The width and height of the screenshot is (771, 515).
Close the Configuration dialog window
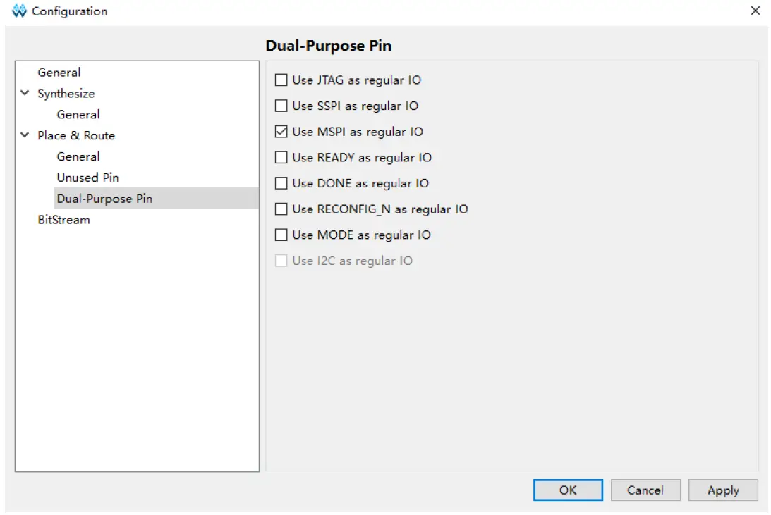[x=755, y=11]
